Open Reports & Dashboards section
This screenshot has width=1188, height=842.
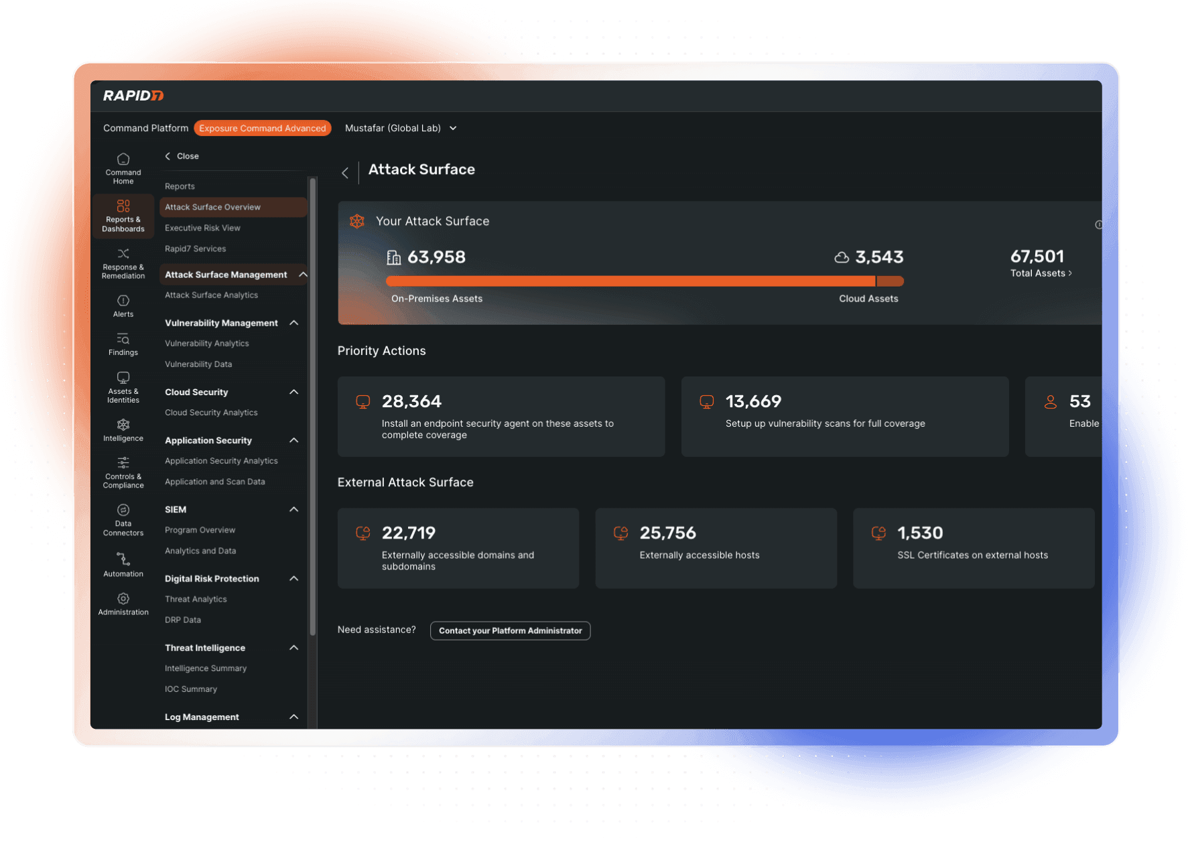coord(123,216)
